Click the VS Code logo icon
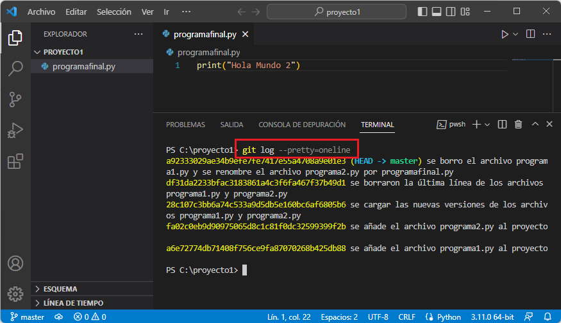The height and width of the screenshot is (323, 561). click(12, 12)
